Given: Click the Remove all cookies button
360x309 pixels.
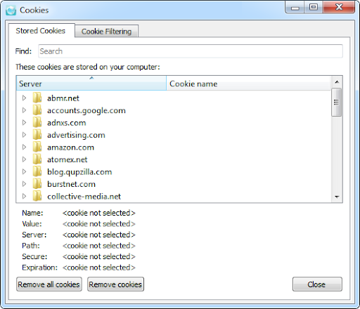Looking at the screenshot, I should (x=49, y=284).
